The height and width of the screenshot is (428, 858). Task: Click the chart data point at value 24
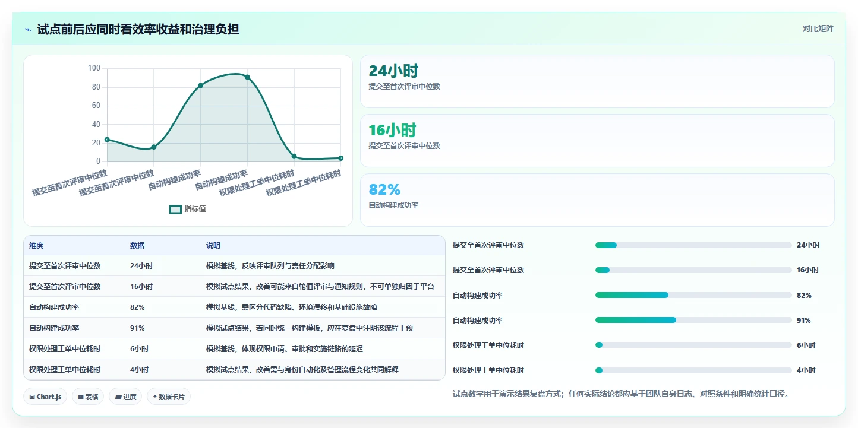pos(107,140)
